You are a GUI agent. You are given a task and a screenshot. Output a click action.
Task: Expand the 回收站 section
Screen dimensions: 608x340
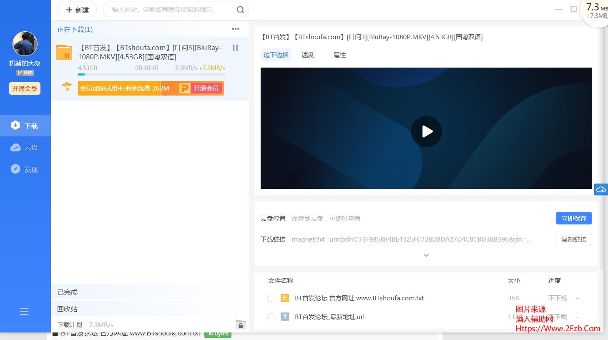point(68,309)
